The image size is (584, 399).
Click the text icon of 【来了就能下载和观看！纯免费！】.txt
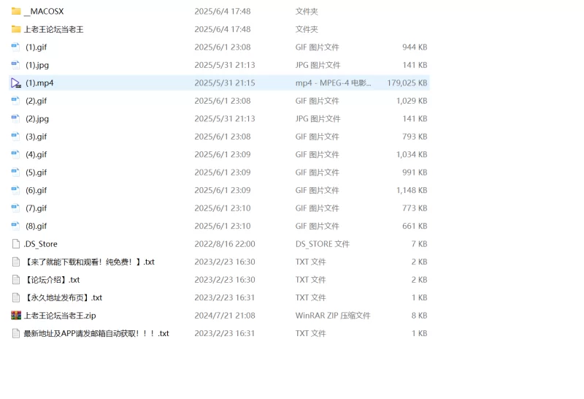(16, 262)
